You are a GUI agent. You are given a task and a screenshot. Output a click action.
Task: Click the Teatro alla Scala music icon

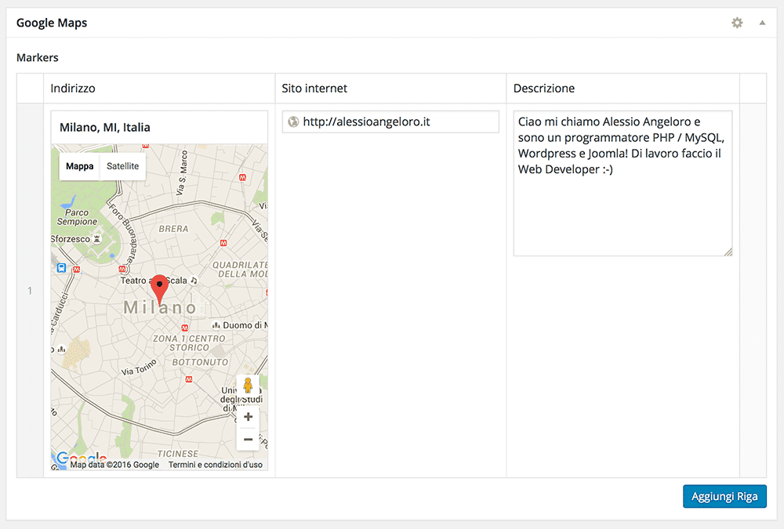194,280
